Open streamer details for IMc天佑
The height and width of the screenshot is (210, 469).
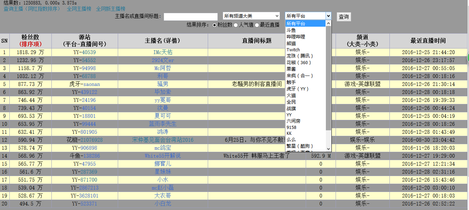(163, 52)
